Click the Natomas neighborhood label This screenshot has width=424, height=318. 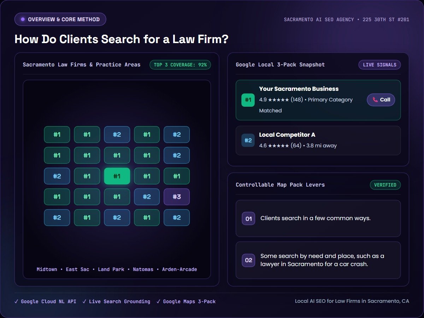tap(143, 269)
